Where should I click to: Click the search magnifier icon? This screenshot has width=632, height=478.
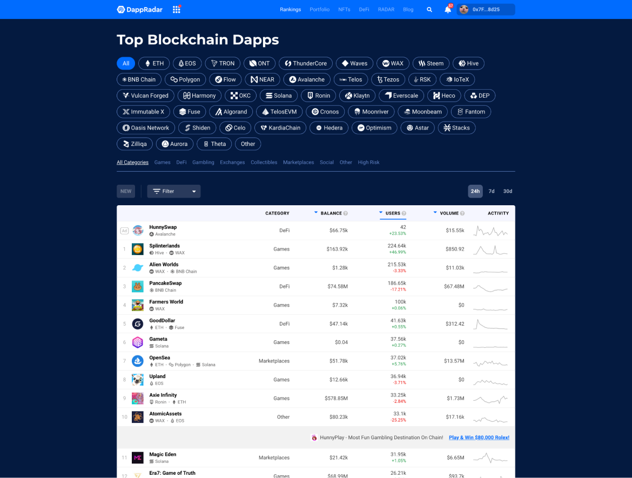click(x=429, y=9)
